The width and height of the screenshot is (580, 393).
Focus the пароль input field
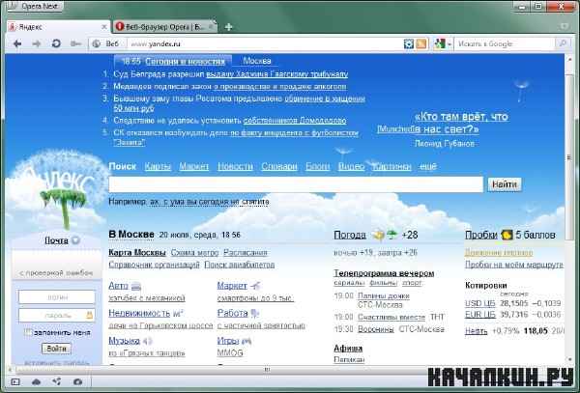(57, 315)
